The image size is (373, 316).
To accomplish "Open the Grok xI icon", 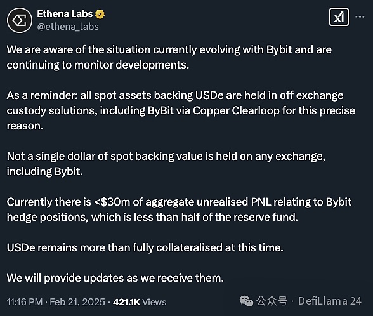I will pyautogui.click(x=339, y=17).
